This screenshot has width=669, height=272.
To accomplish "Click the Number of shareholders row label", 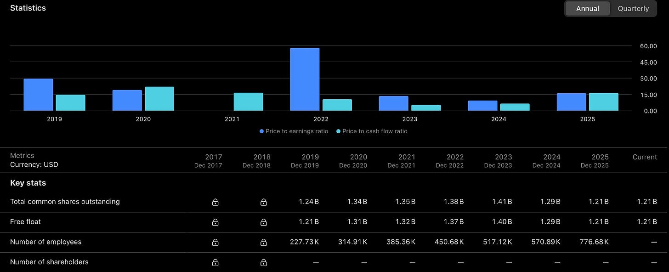I will [x=49, y=262].
